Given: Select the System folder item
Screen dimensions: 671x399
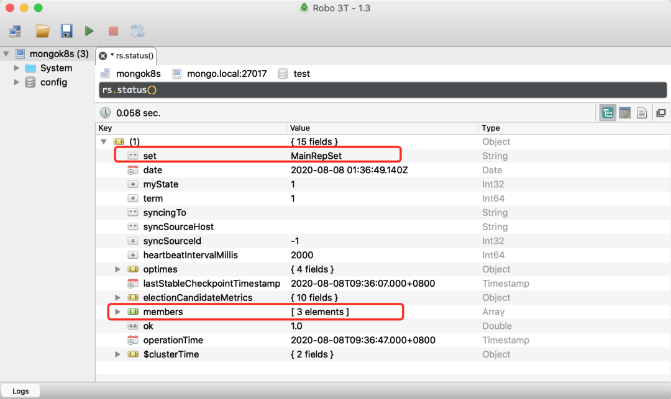Looking at the screenshot, I should [x=56, y=68].
